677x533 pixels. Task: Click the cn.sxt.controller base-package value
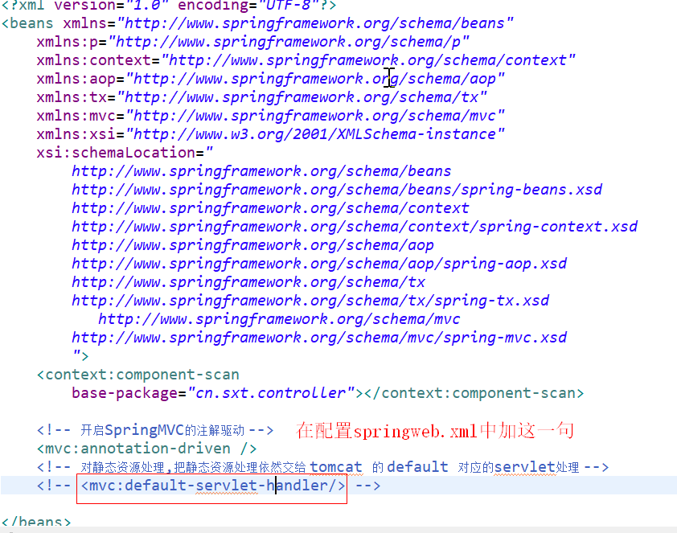(271, 393)
